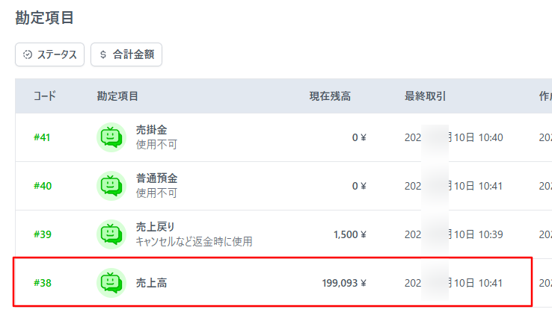This screenshot has width=552, height=318.
Task: Click the 1,500 ¥ balance cell
Action: (349, 234)
